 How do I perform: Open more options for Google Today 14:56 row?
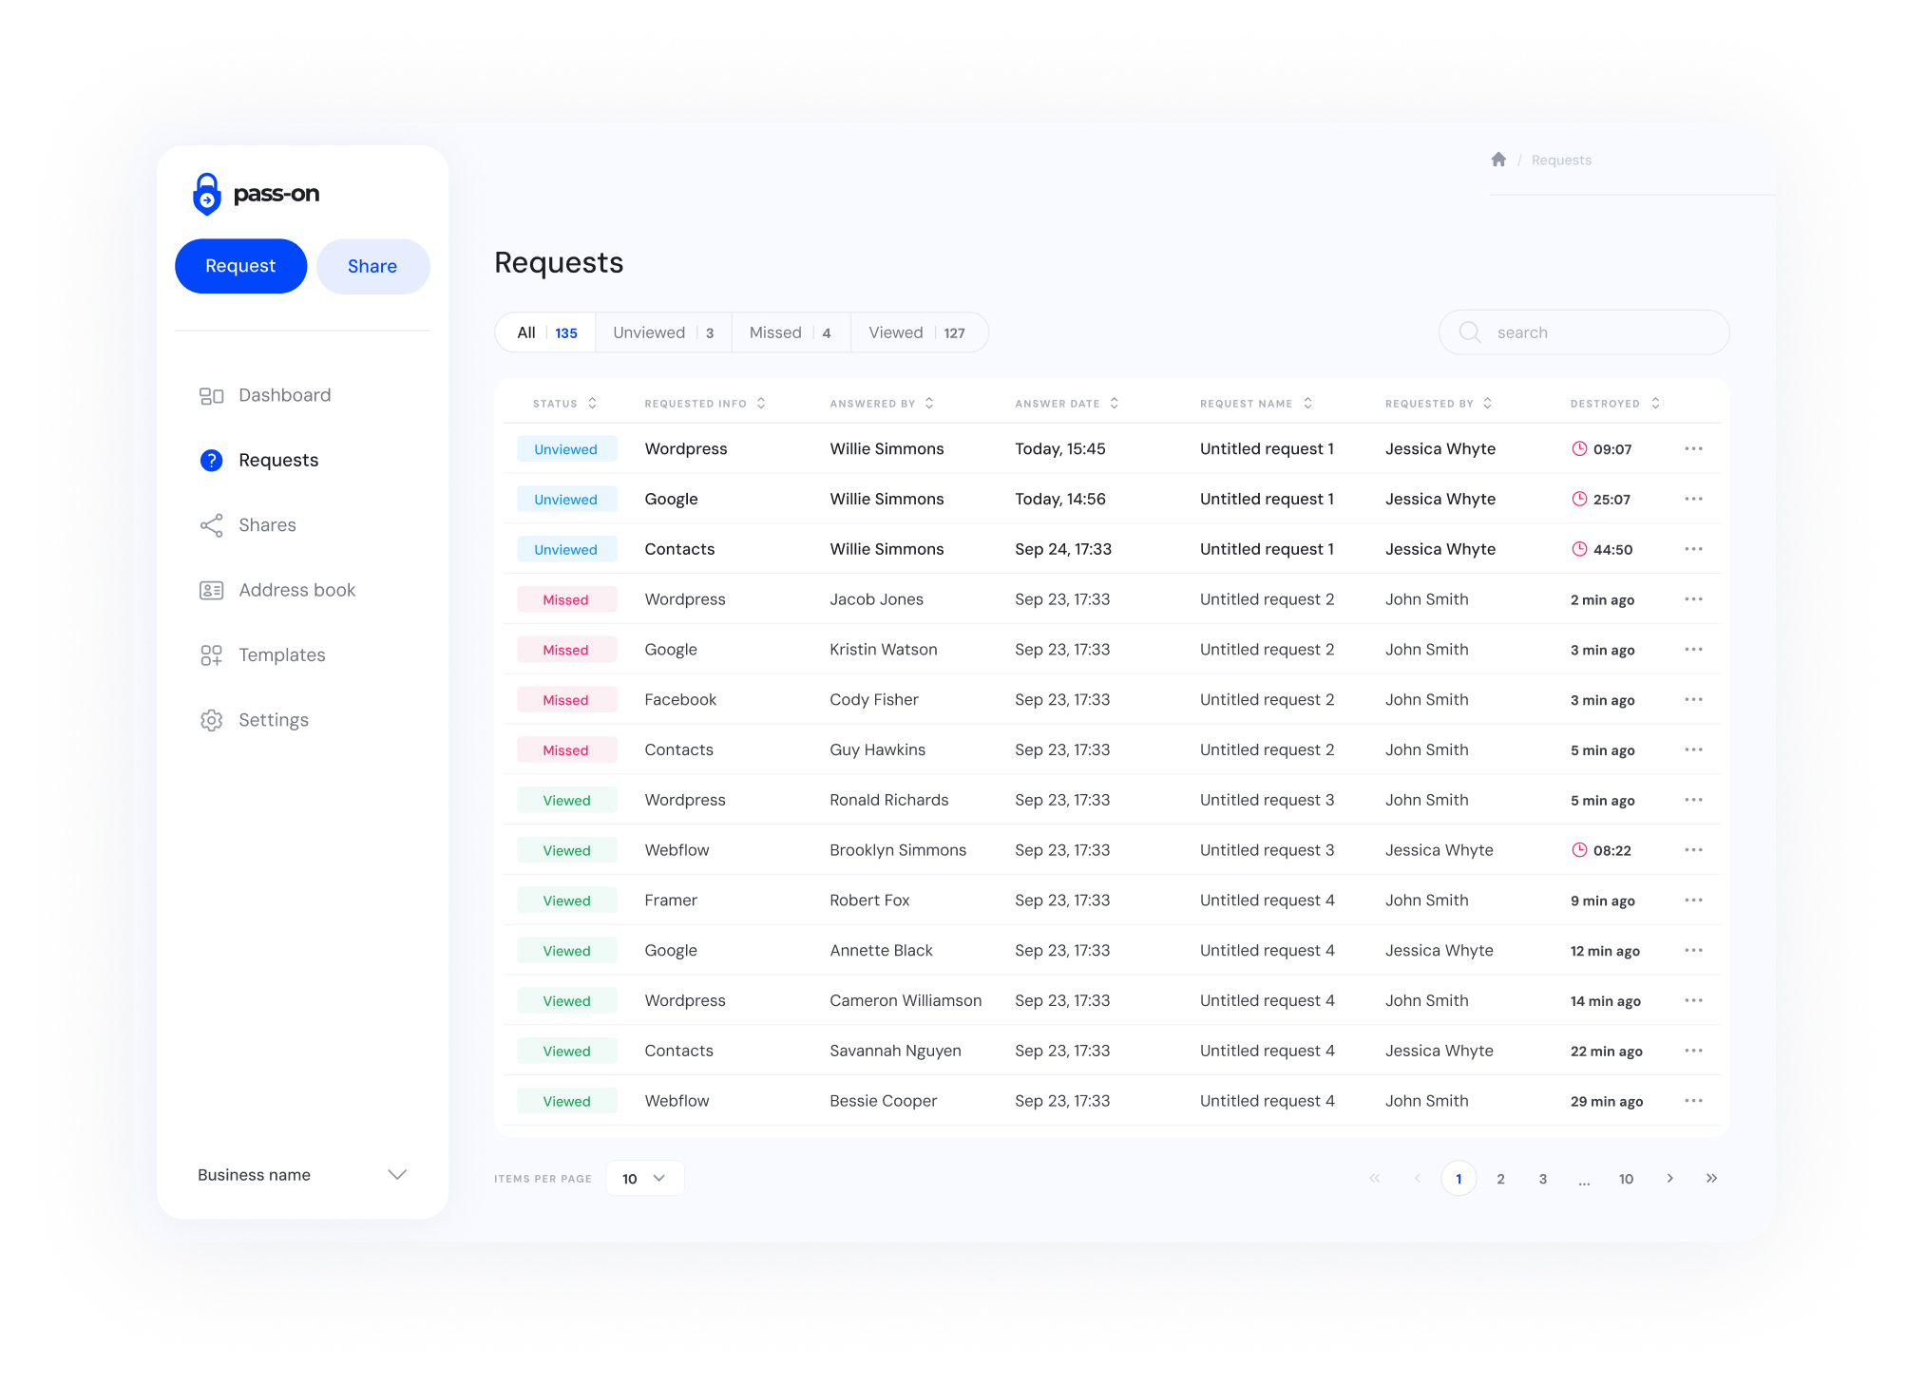[1693, 499]
